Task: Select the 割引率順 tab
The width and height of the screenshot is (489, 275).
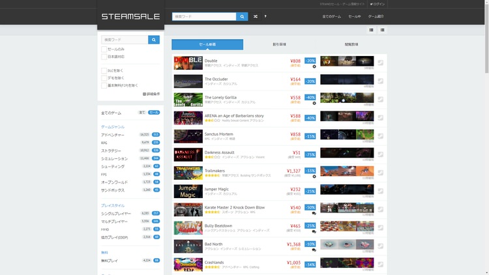Action: [280, 44]
